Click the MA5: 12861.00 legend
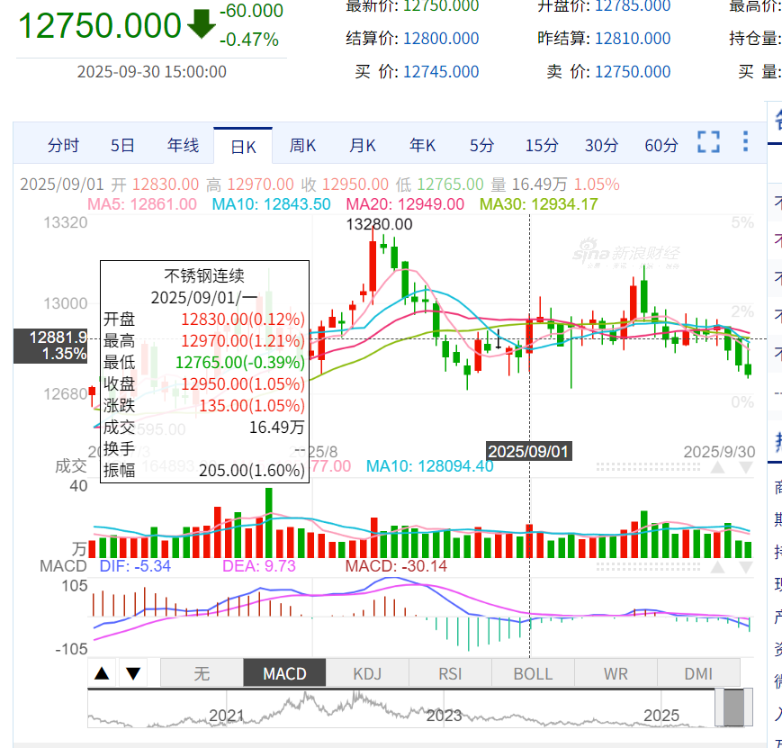The image size is (782, 748). 142,204
